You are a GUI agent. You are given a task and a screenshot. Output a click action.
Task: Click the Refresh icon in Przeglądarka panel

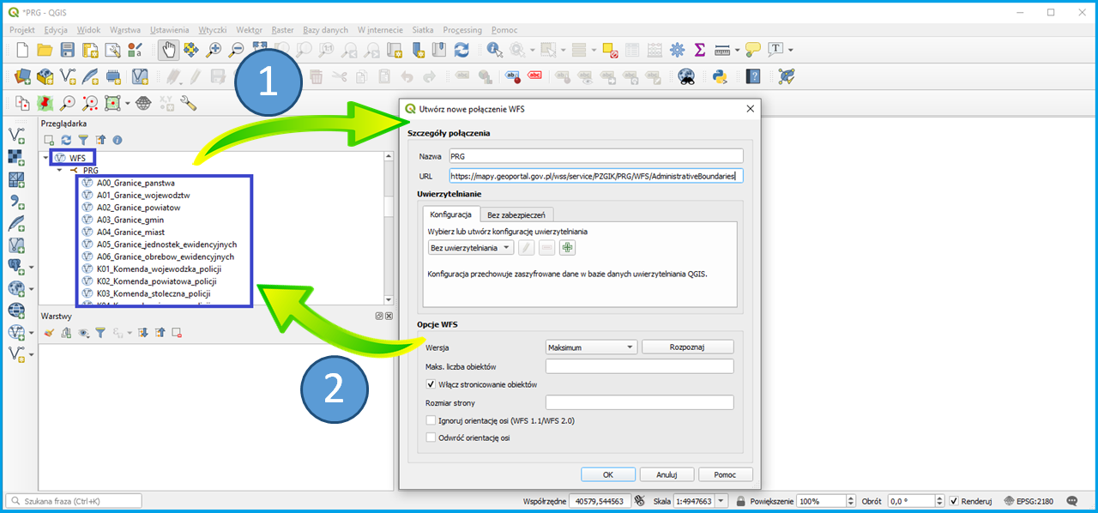point(66,139)
